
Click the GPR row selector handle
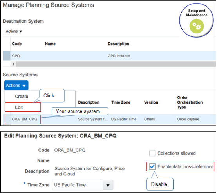click(x=7, y=56)
